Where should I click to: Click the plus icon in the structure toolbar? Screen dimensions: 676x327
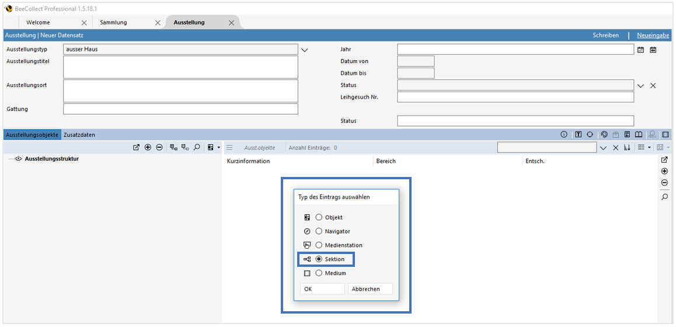pos(148,148)
